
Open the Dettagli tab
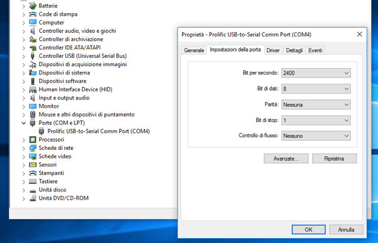(294, 50)
